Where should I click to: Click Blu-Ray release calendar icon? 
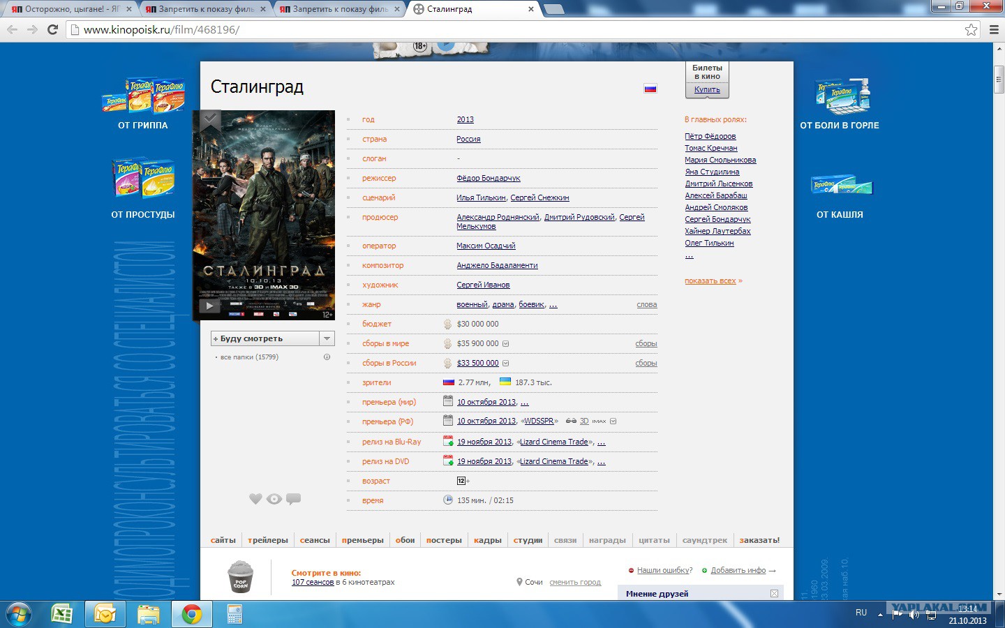point(449,441)
